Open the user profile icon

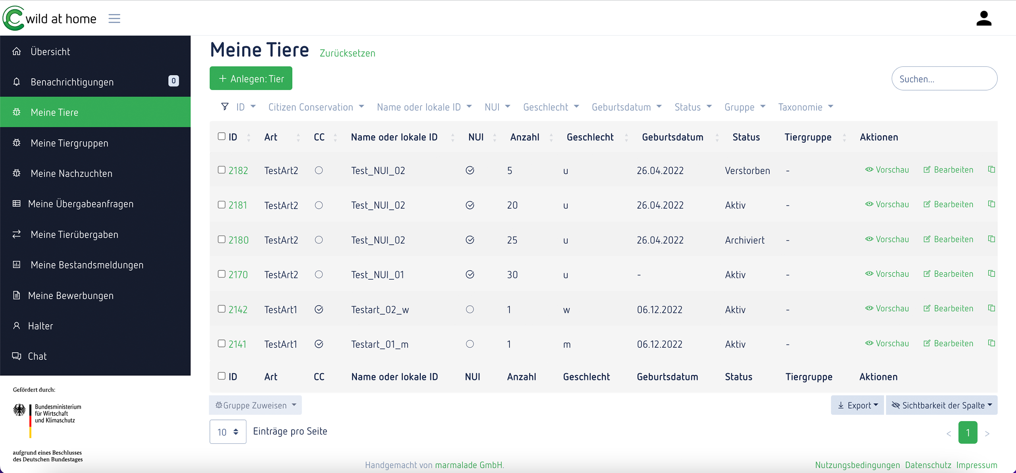[983, 18]
